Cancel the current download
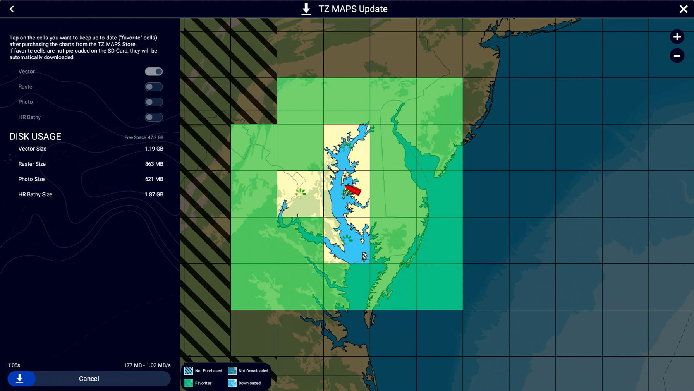Image resolution: width=694 pixels, height=391 pixels. tap(89, 379)
